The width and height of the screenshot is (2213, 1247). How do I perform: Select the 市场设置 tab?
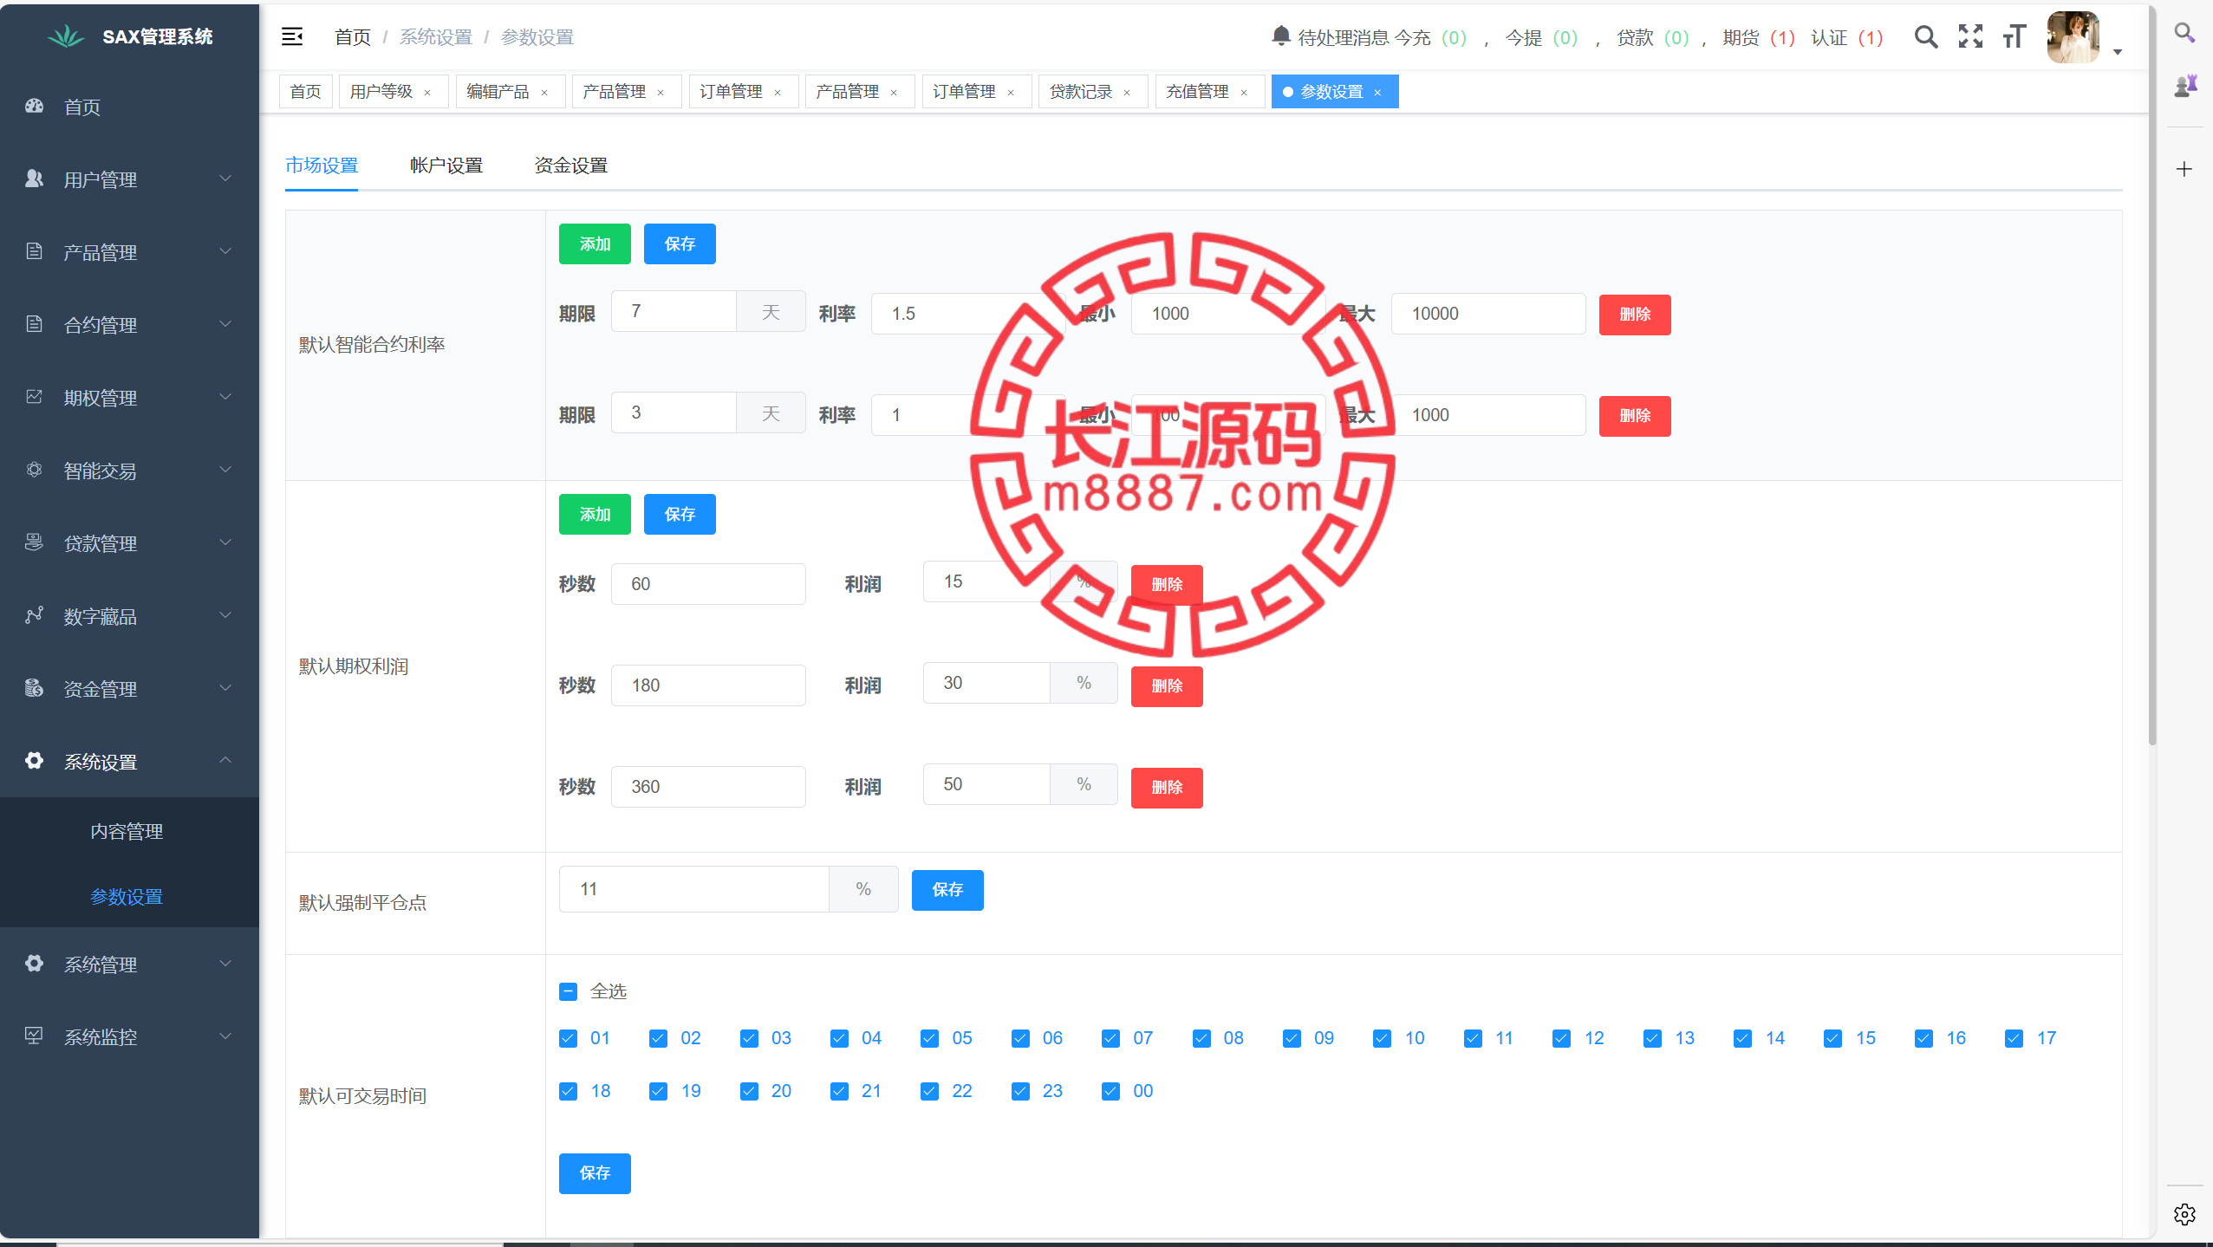[322, 166]
